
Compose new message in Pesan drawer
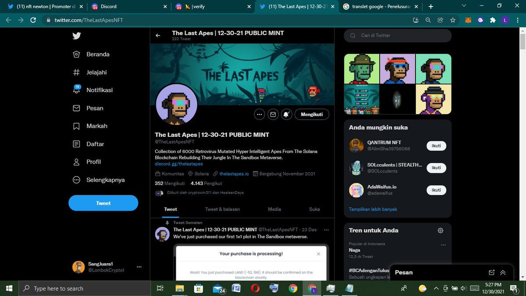point(492,272)
